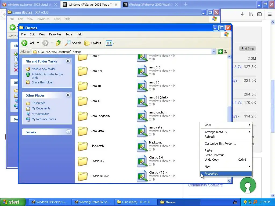Select the Classic NT 3.x folder icon

click(83, 176)
